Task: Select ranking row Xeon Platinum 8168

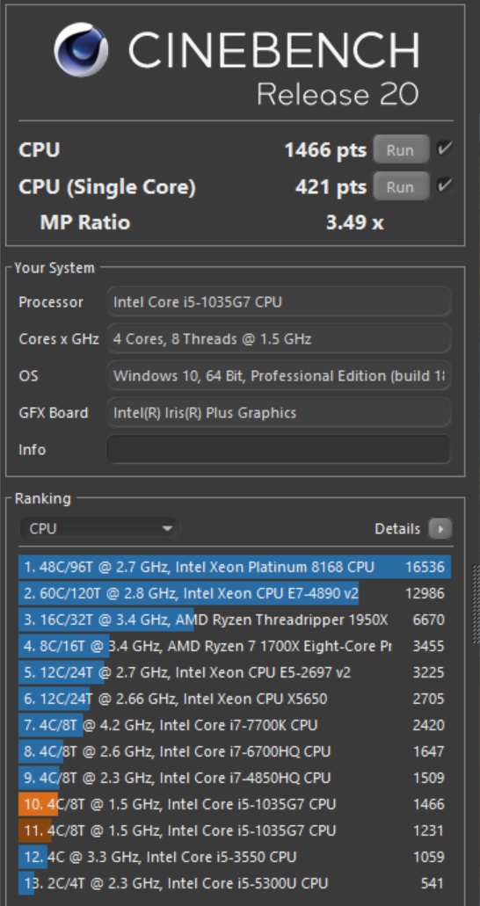Action: (235, 567)
